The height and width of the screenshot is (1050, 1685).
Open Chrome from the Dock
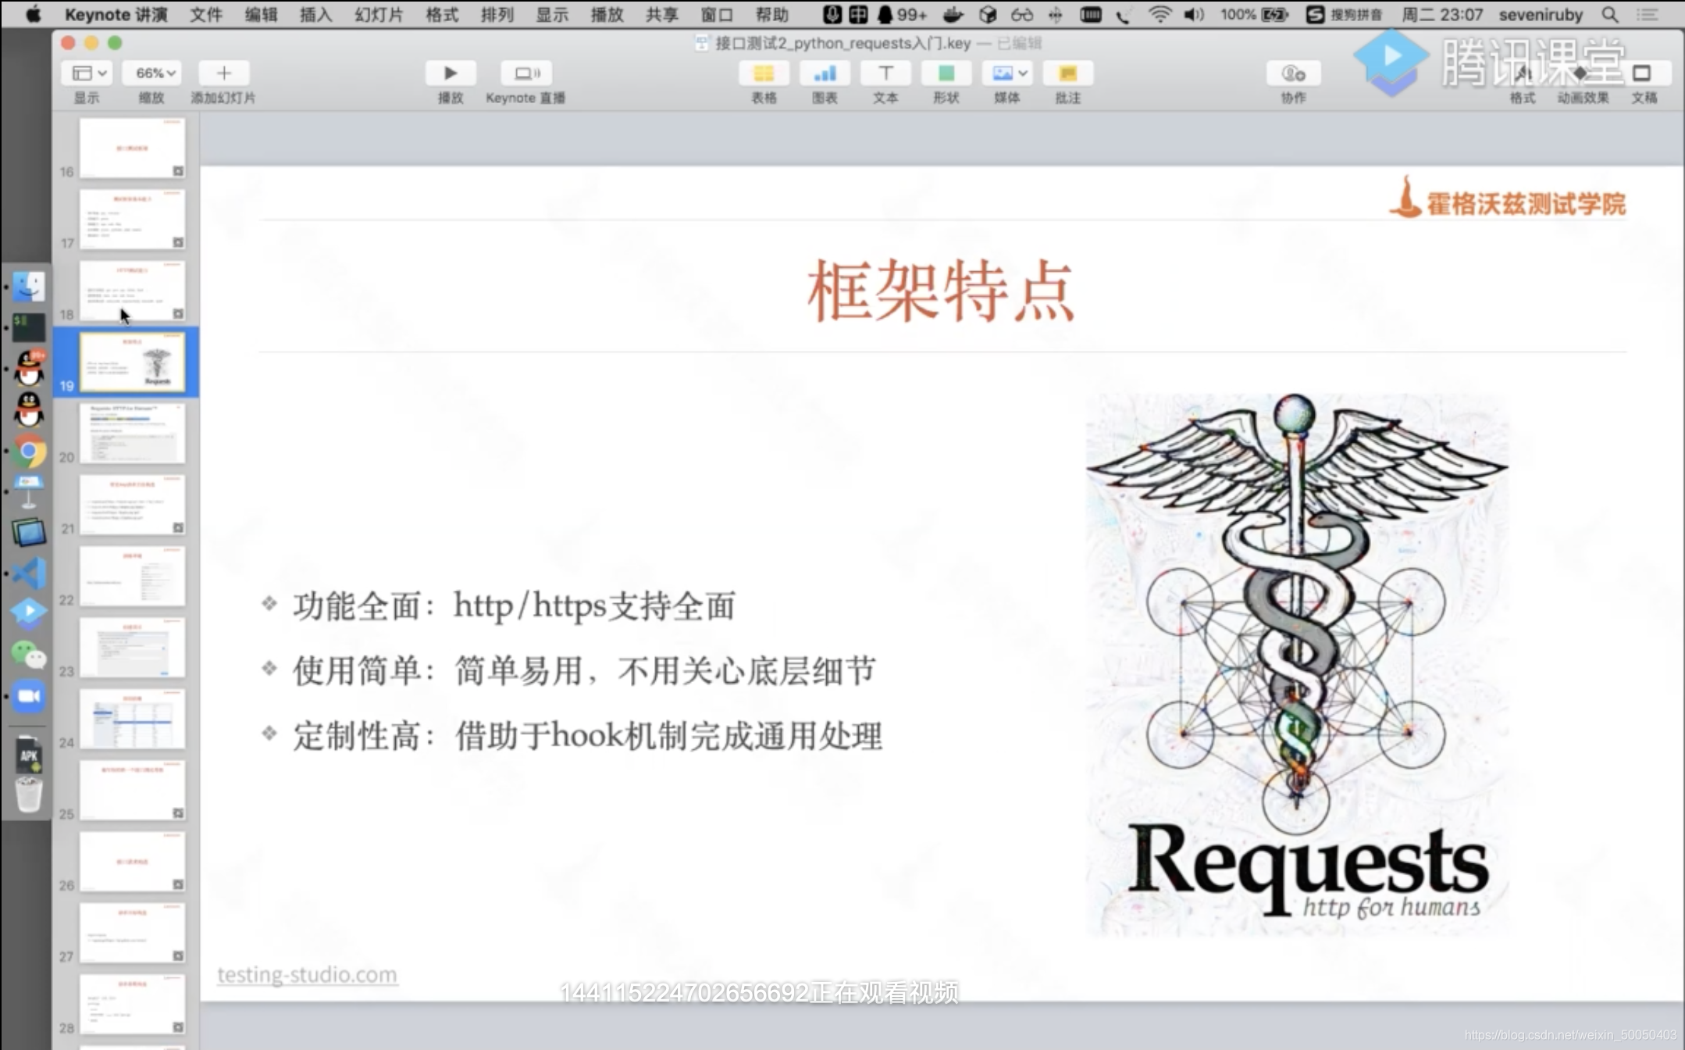point(29,452)
